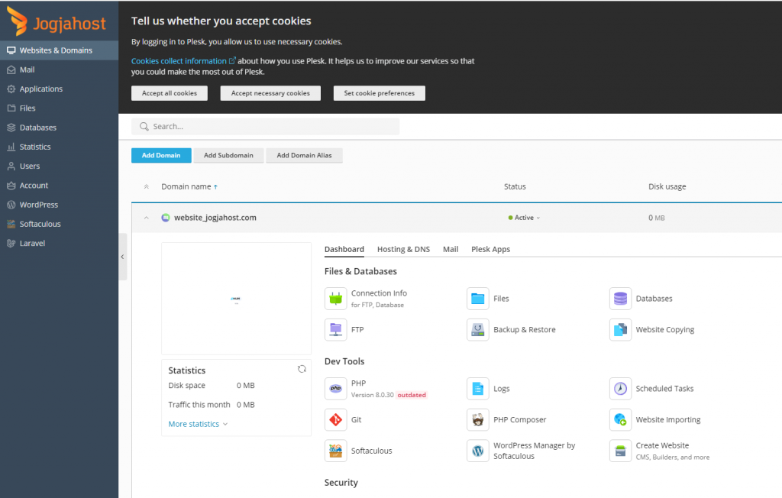Open the Git tool icon
Screen dimensions: 782x498
click(336, 419)
